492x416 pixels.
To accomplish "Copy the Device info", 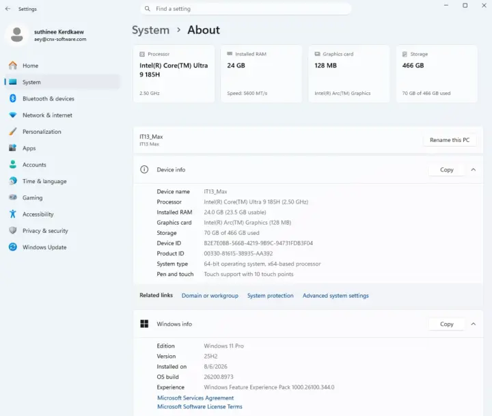I will tap(446, 169).
